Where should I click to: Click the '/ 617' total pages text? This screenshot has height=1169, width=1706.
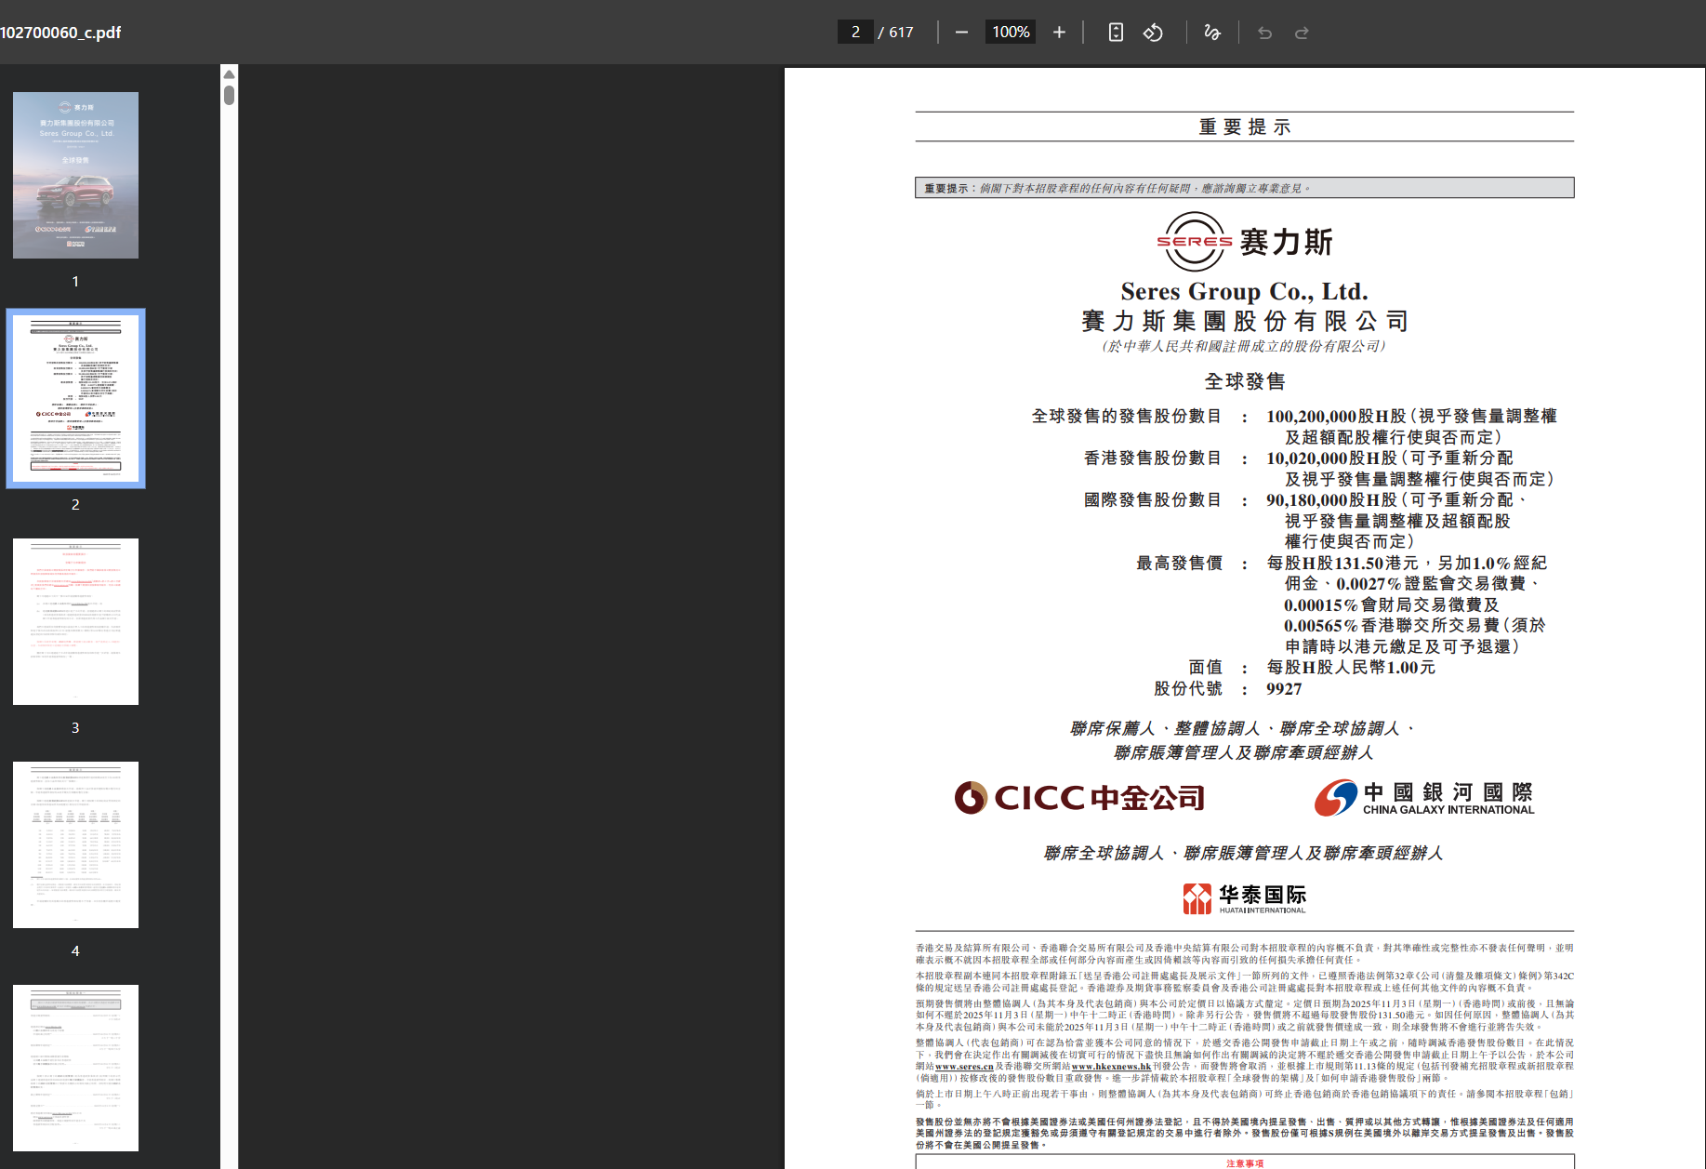click(x=896, y=33)
